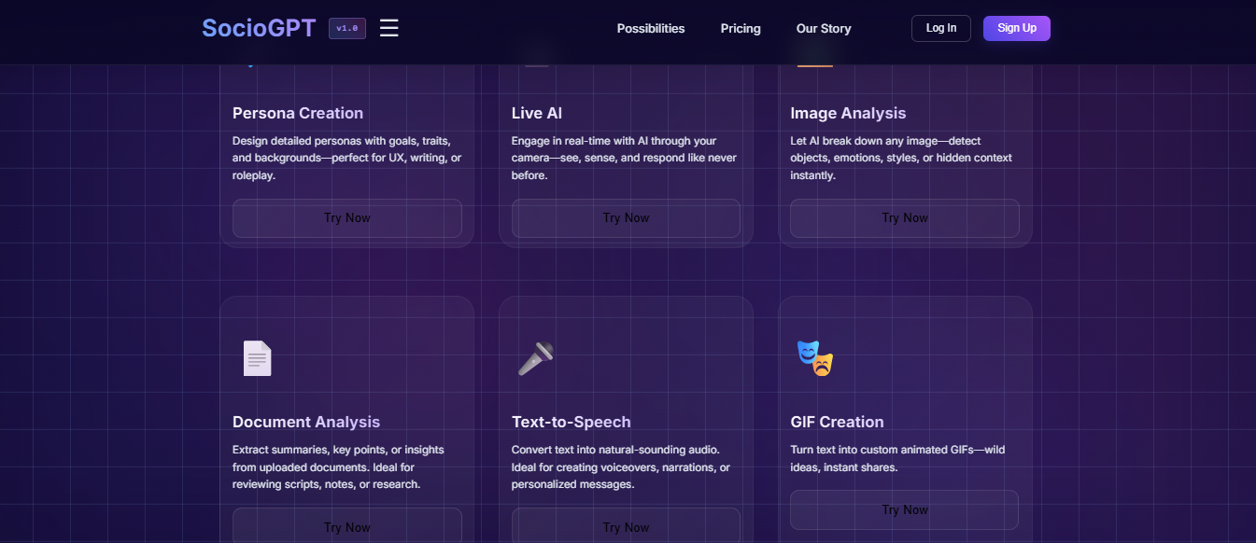This screenshot has height=543, width=1256.
Task: Select the Persona Creation heading
Action: coord(298,113)
